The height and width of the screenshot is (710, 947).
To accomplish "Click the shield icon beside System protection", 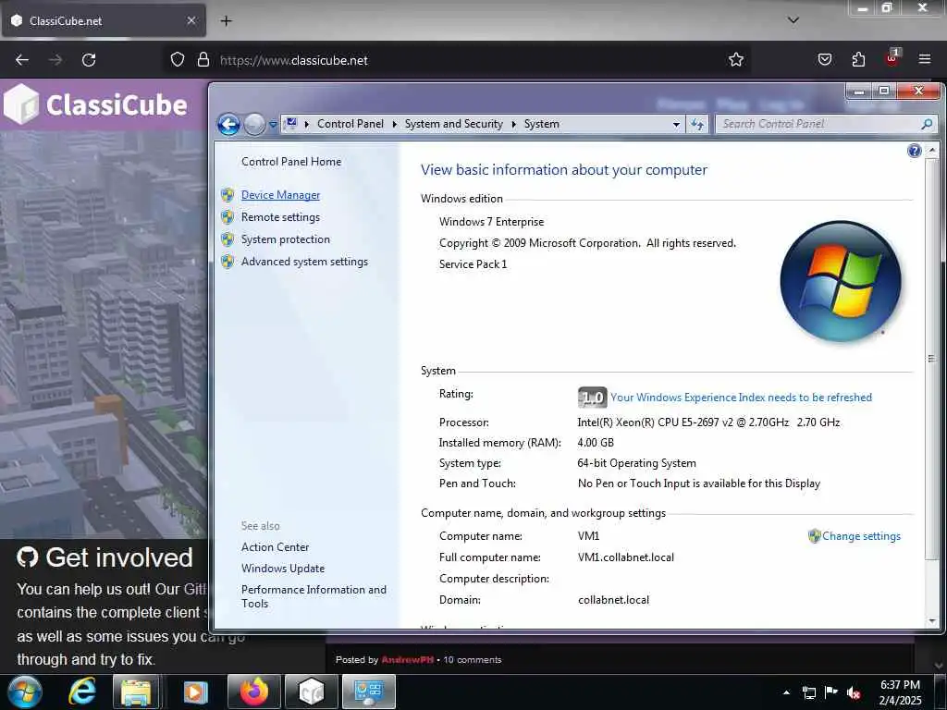I will (x=228, y=239).
